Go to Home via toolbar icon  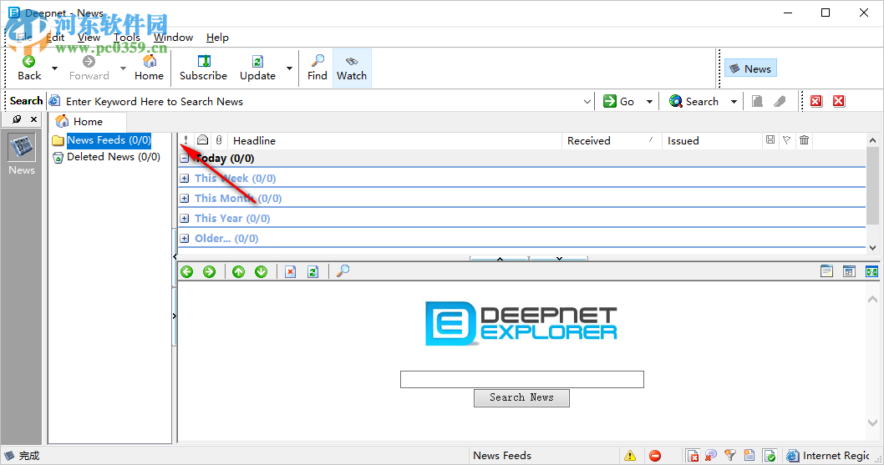click(x=149, y=68)
